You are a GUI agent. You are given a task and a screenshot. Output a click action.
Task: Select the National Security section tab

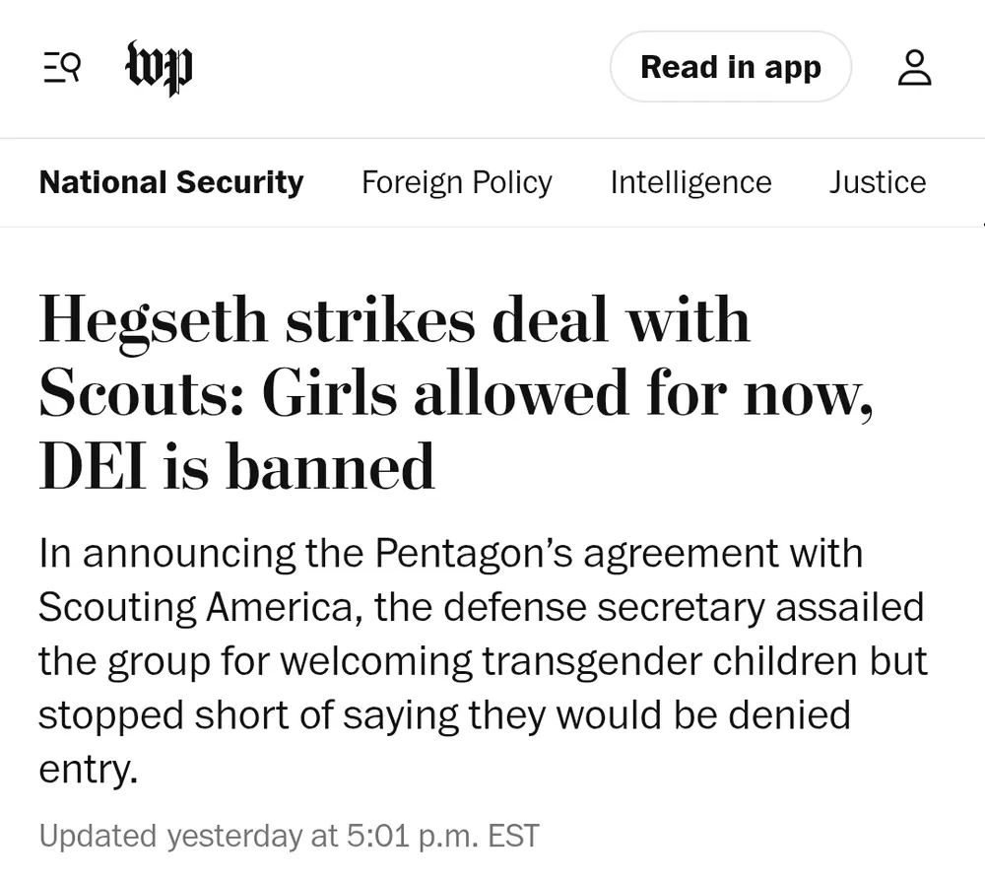[171, 182]
